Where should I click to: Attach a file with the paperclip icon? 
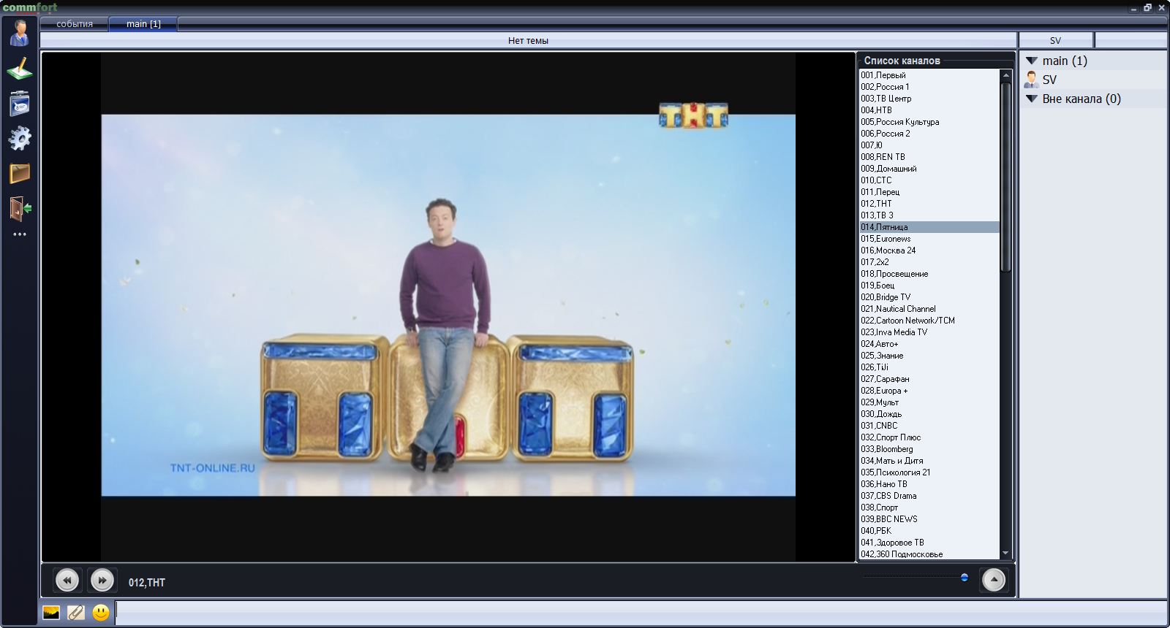click(76, 613)
